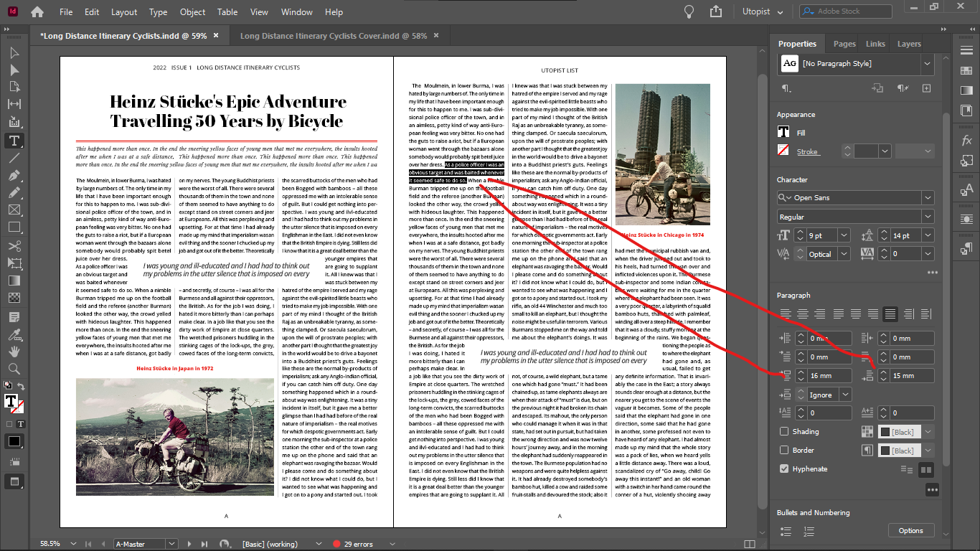
Task: Switch to the Pages tab
Action: point(844,43)
